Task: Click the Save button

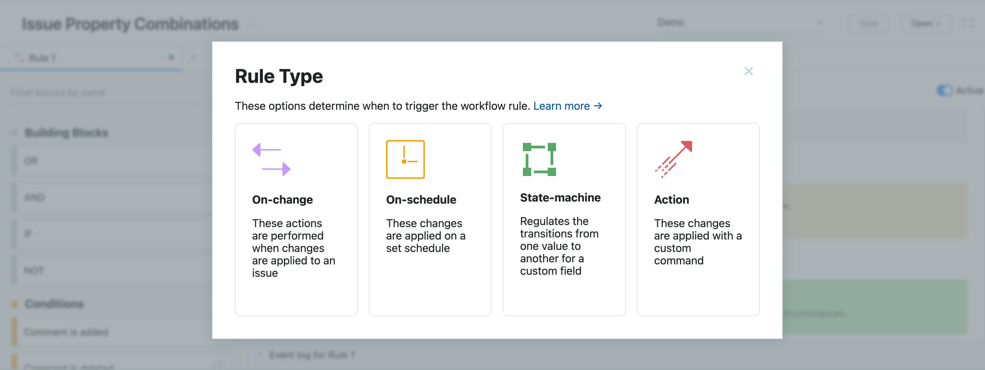Action: coord(868,23)
